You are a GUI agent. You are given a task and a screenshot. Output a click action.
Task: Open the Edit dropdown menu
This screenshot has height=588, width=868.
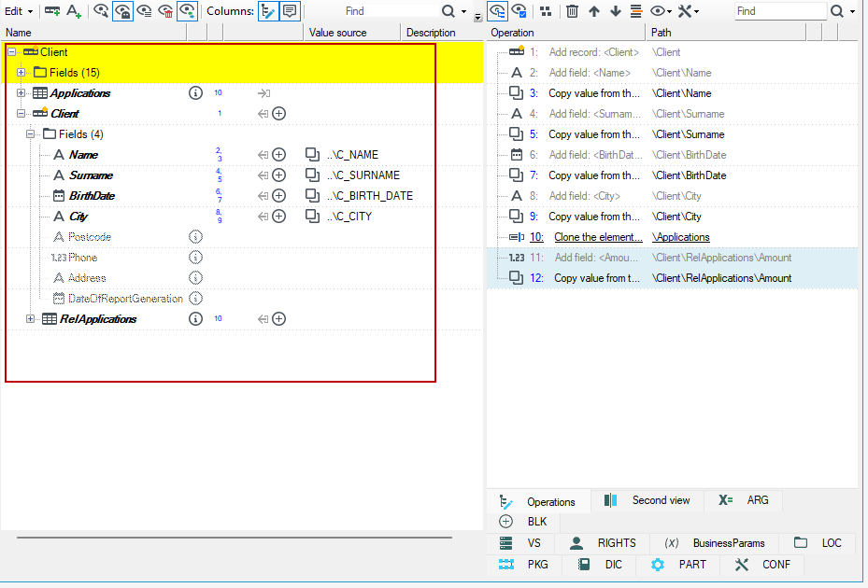tap(19, 11)
